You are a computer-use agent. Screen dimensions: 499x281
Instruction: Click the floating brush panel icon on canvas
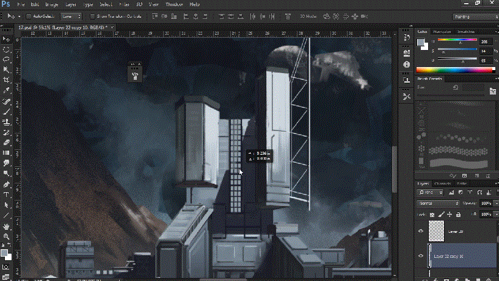(135, 76)
